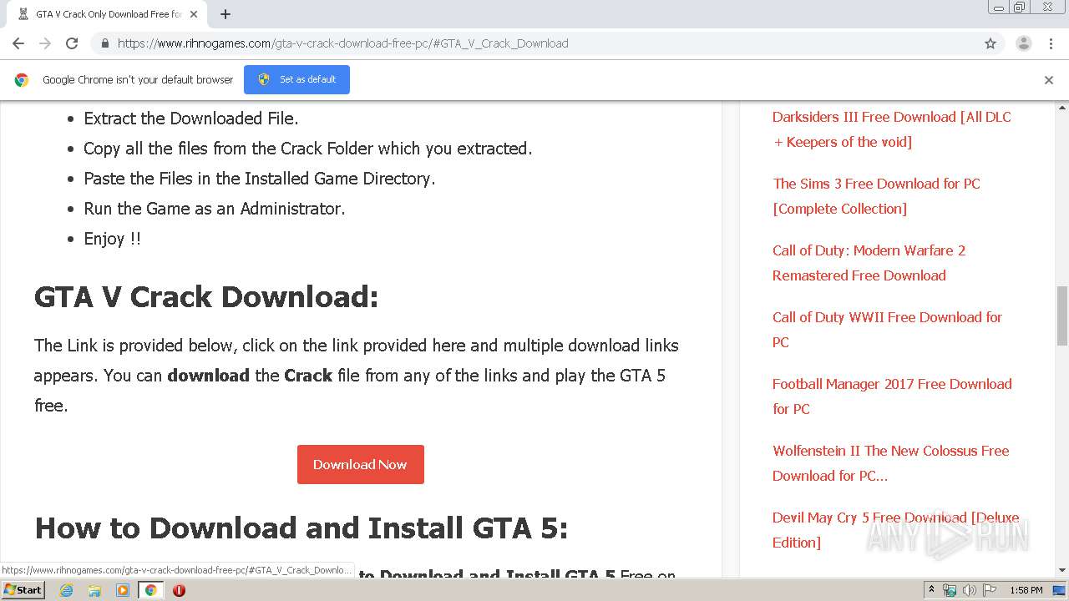Click the 'Enjoy !!' bullet text
Screen dimensions: 1069x601
112,239
